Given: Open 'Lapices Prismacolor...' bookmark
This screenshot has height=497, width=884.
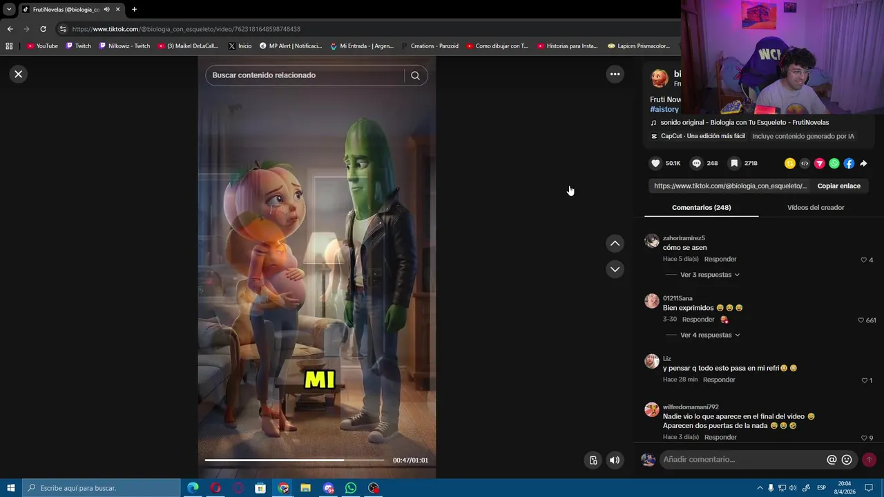Looking at the screenshot, I should [639, 46].
